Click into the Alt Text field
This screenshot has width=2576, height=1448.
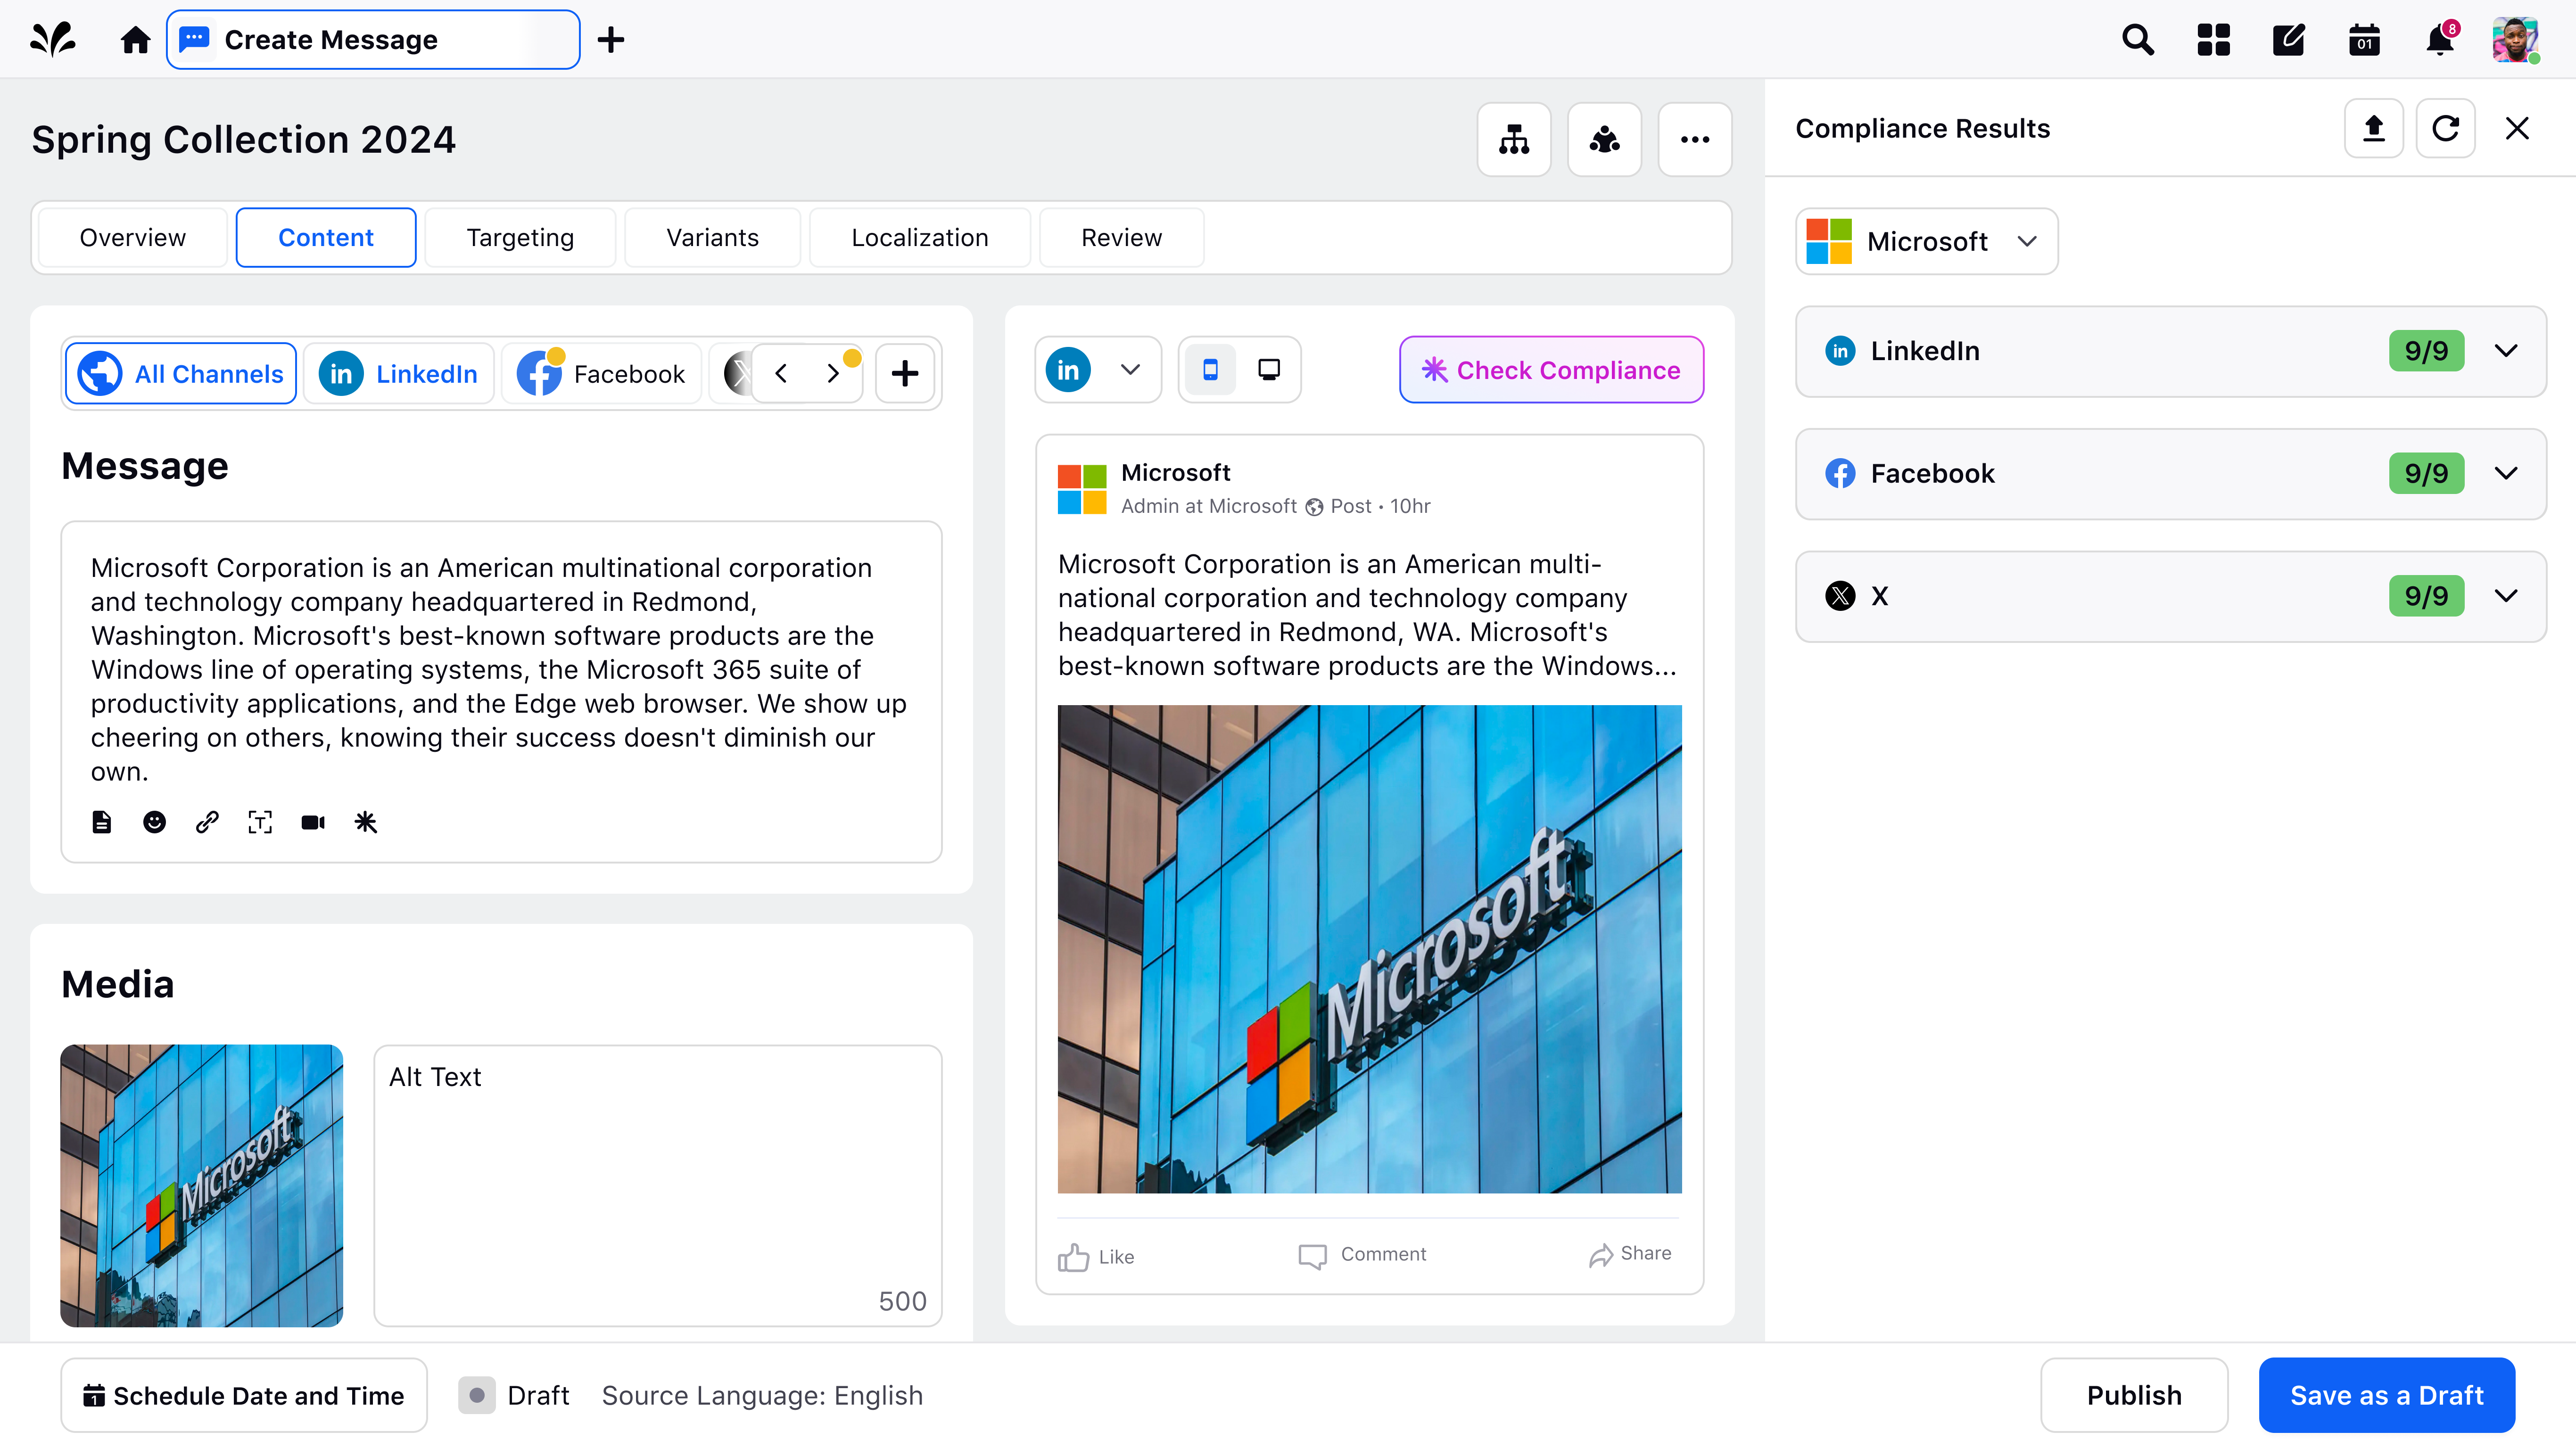click(657, 1185)
